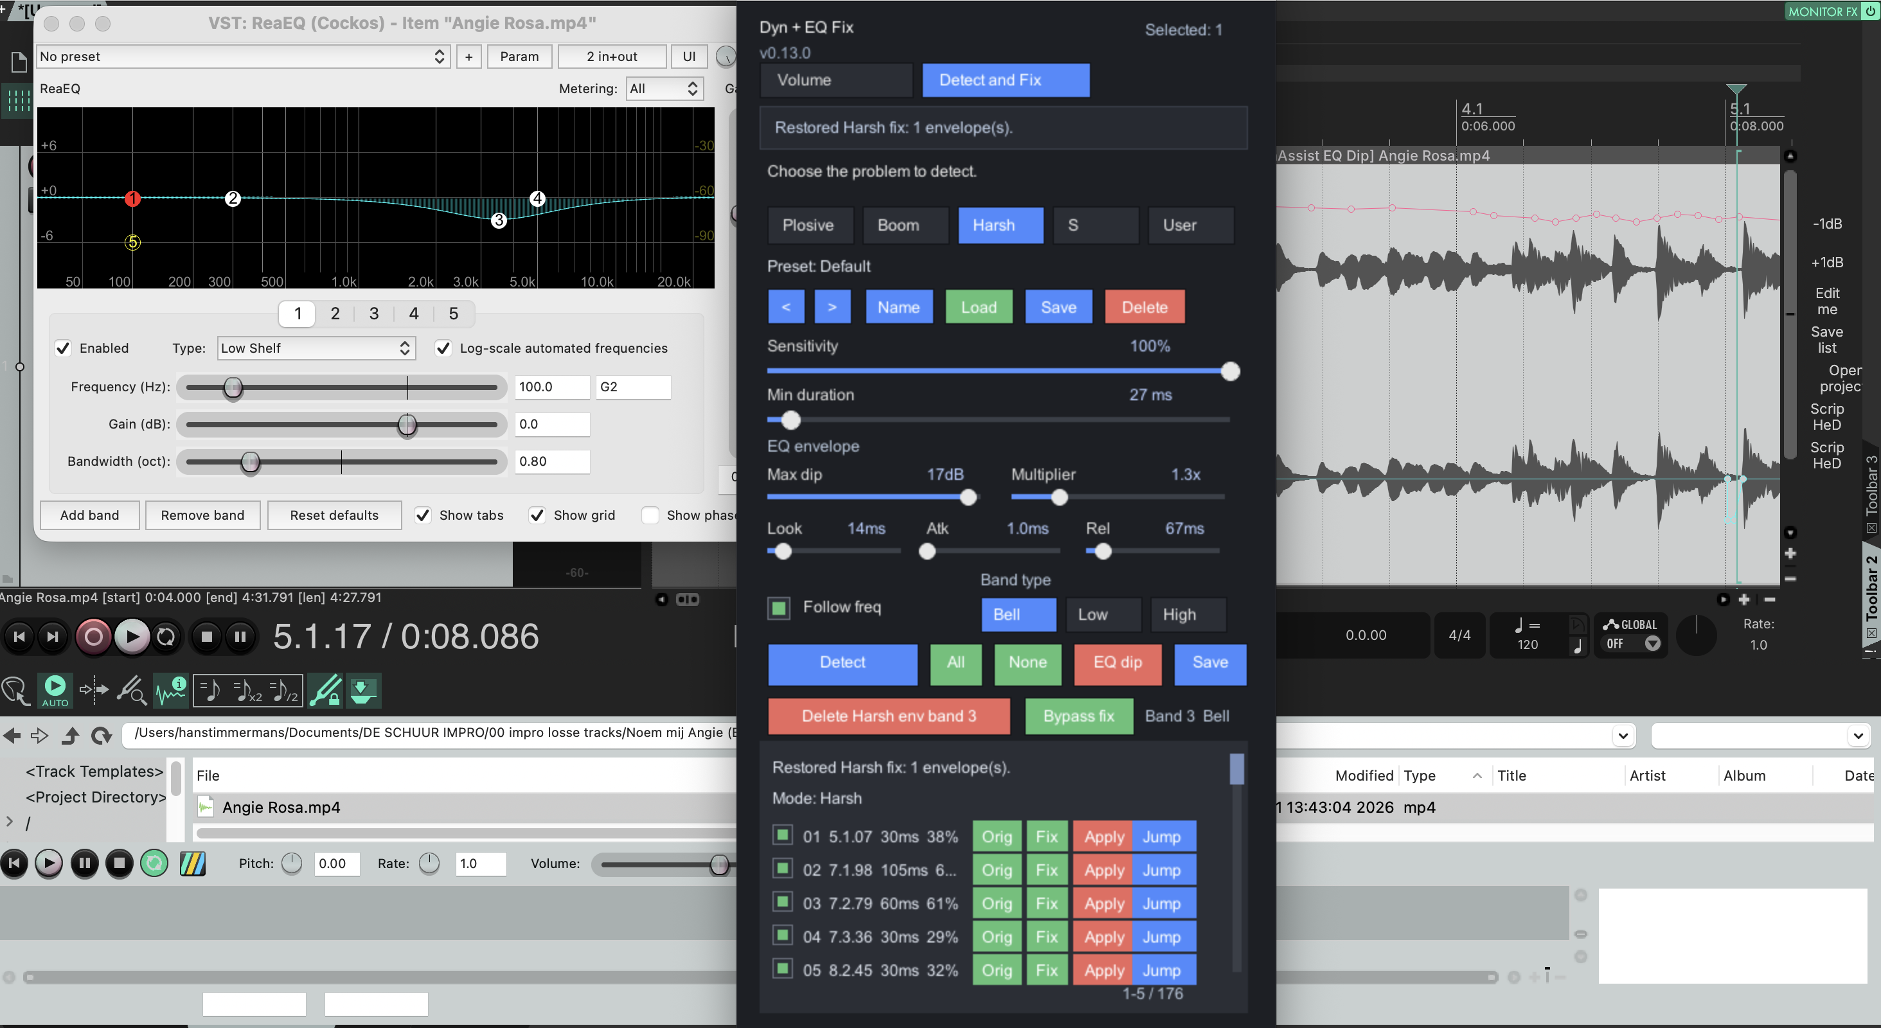This screenshot has height=1028, width=1881.
Task: Click Add band in ReaEQ
Action: click(89, 515)
